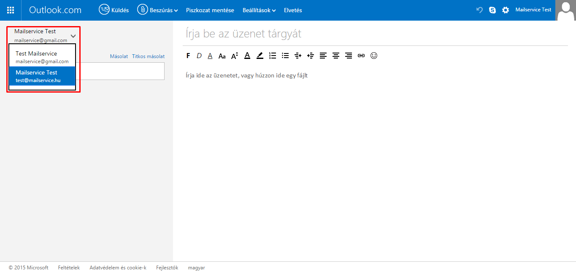Click the Outlook.com logo
The image size is (576, 274).
(55, 10)
